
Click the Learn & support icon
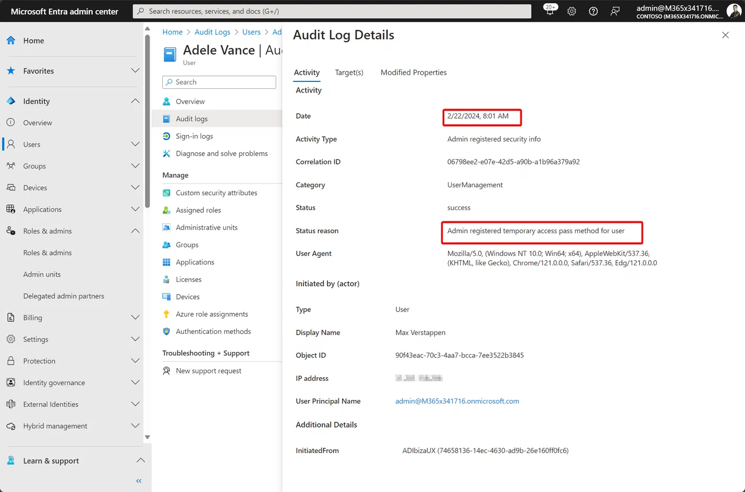pyautogui.click(x=11, y=461)
